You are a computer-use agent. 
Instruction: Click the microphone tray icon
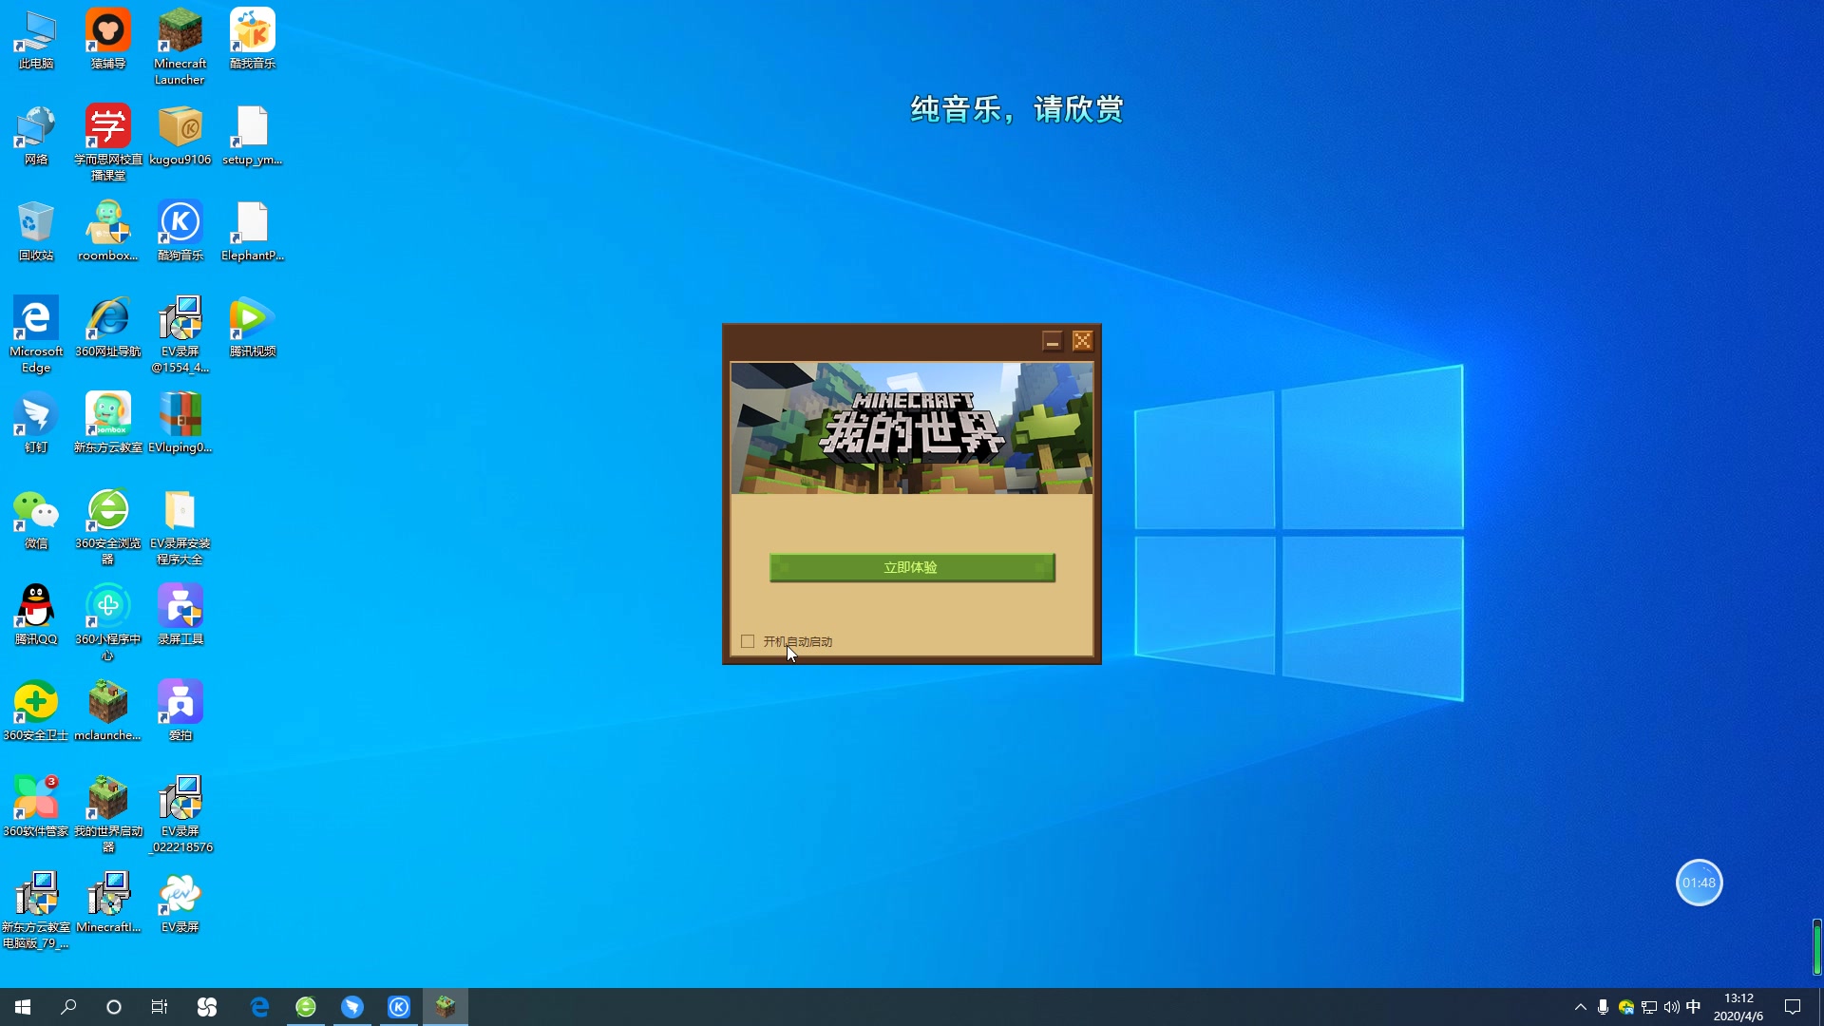(x=1603, y=1007)
